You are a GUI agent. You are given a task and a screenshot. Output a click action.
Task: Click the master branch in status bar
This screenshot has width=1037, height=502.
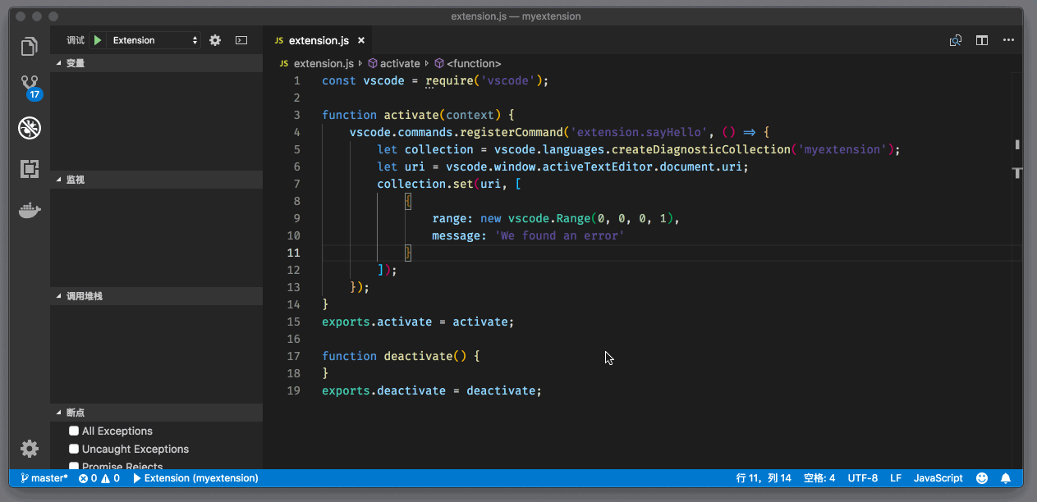[x=44, y=478]
